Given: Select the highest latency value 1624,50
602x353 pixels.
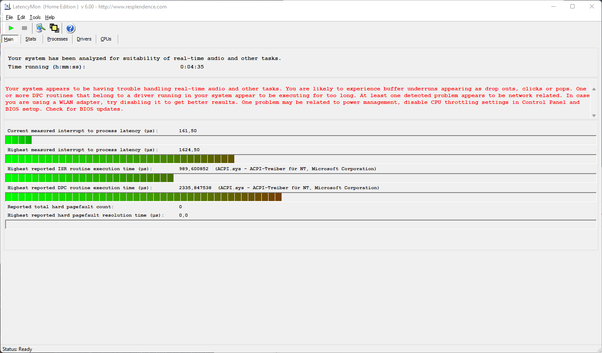Looking at the screenshot, I should pyautogui.click(x=189, y=150).
